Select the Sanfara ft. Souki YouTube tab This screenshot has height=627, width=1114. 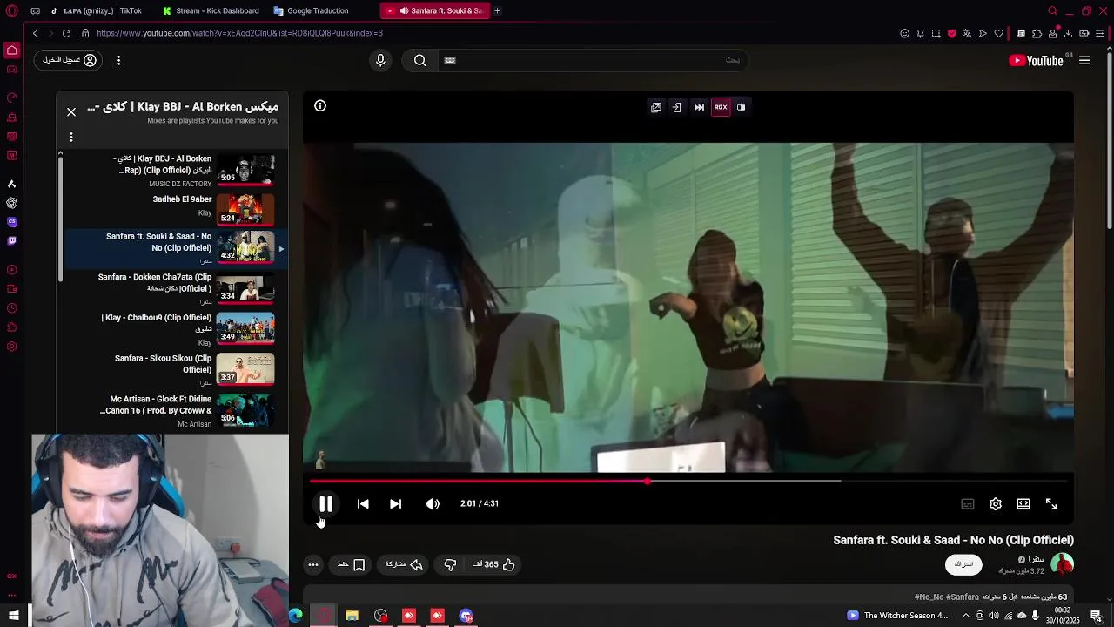pos(435,10)
